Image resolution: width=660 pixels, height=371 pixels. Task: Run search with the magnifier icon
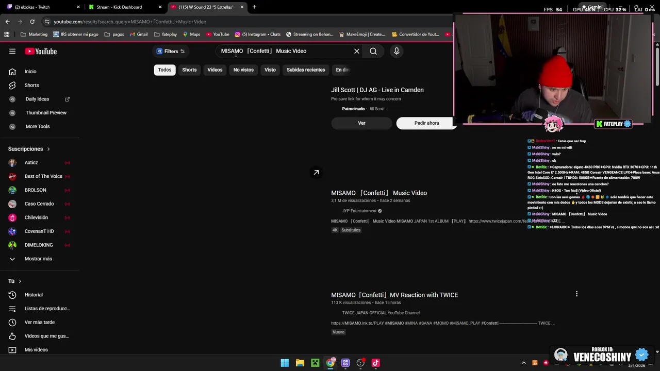point(373,51)
